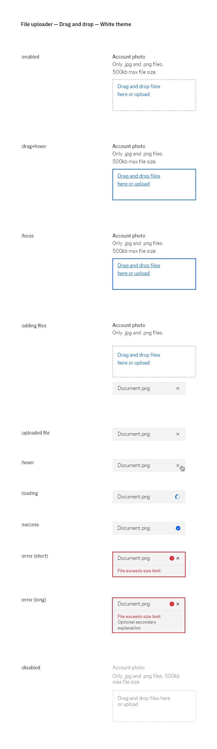Click the dashed enabled drop zone area
Viewport: 217px width, 749px height.
(x=154, y=95)
